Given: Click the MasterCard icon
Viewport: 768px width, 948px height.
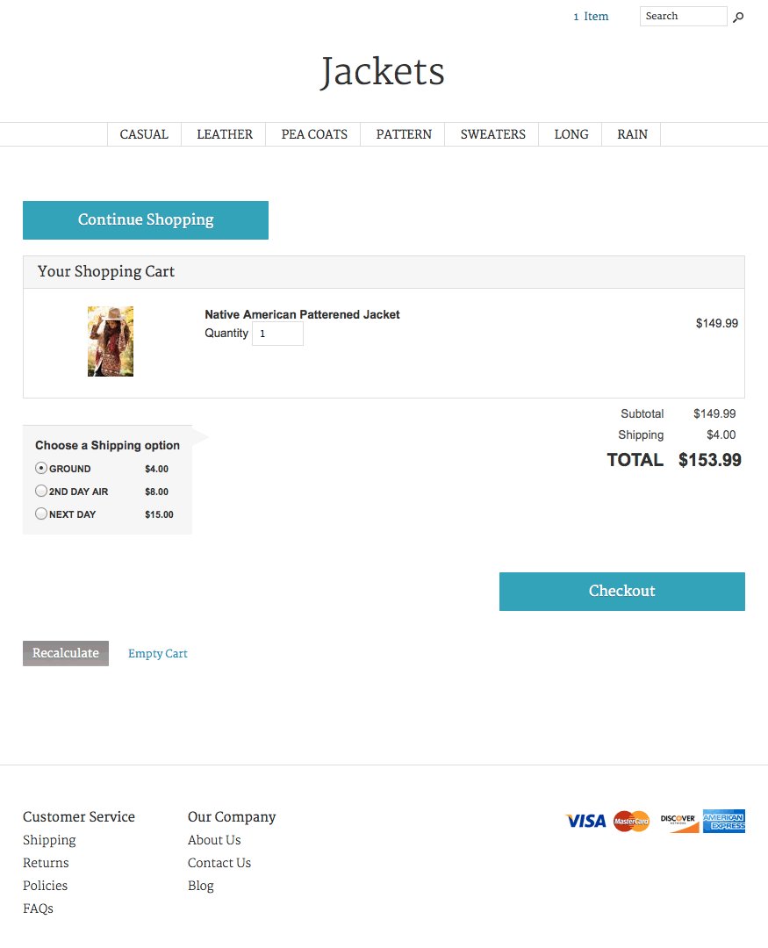Looking at the screenshot, I should (631, 822).
